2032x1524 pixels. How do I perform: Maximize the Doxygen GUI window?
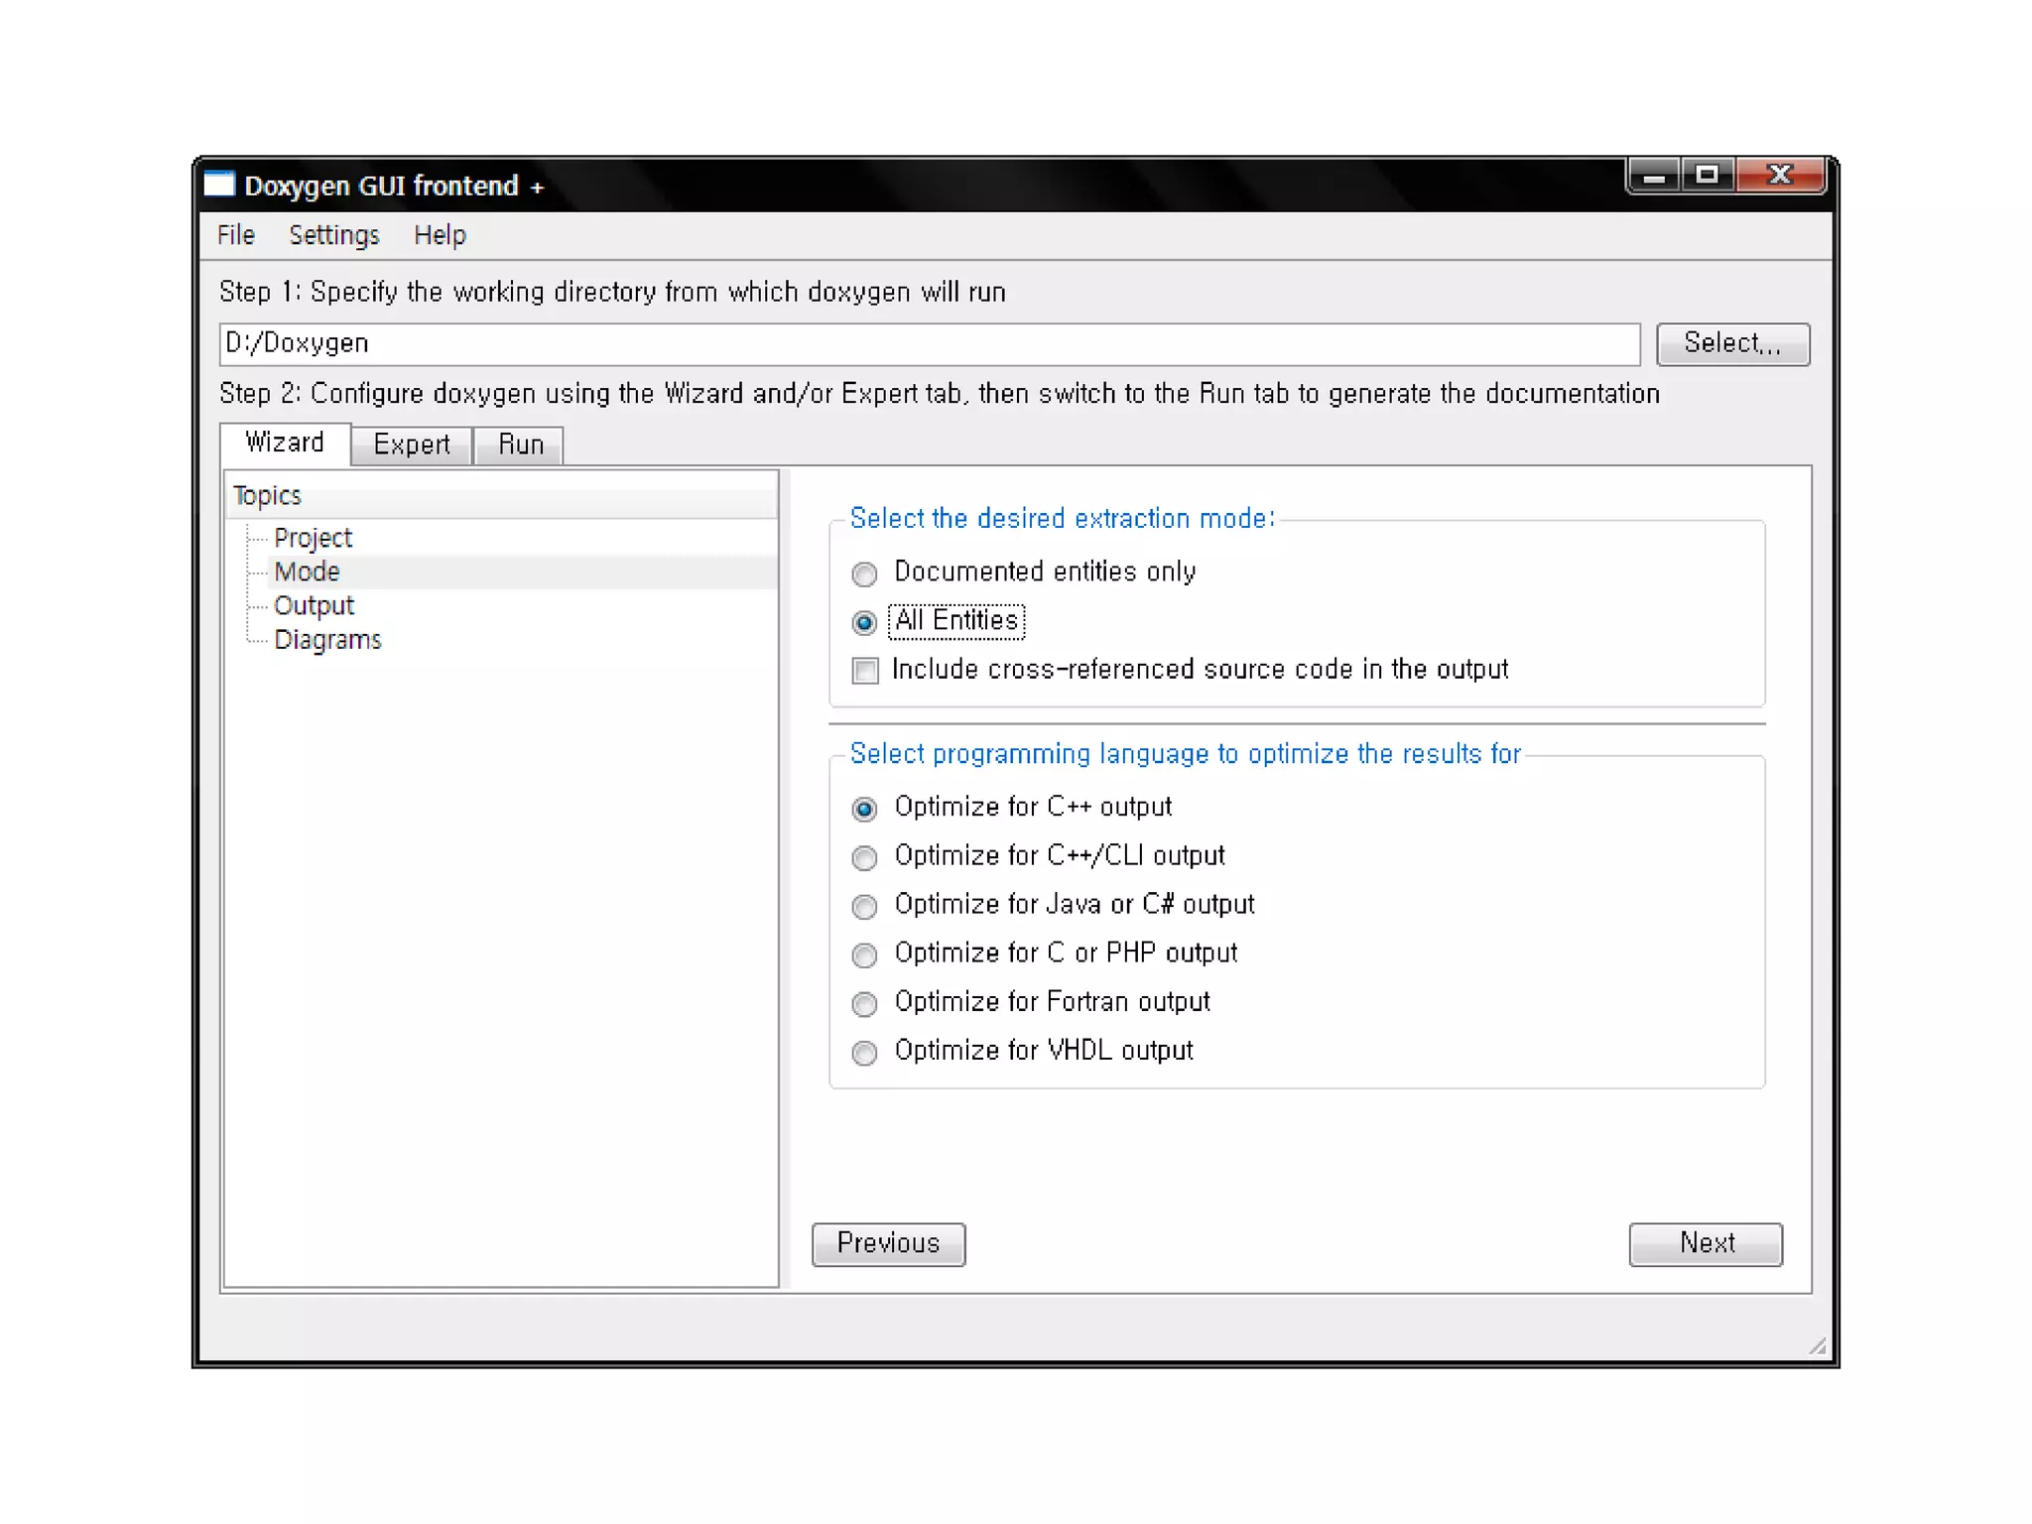pyautogui.click(x=1707, y=177)
